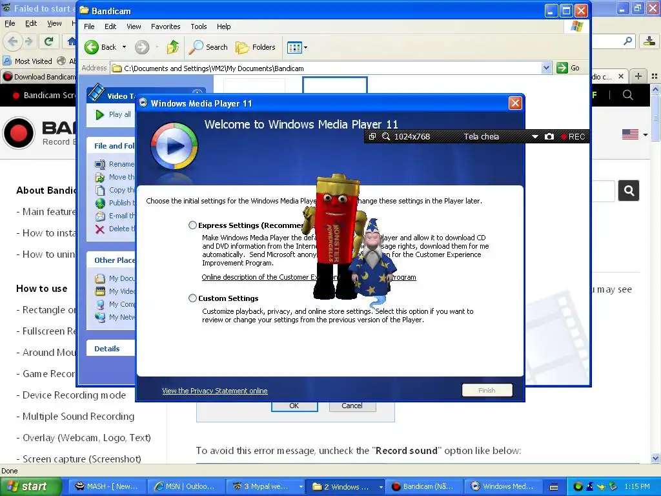
Task: Open My Videos in Other Places
Action: point(115,291)
